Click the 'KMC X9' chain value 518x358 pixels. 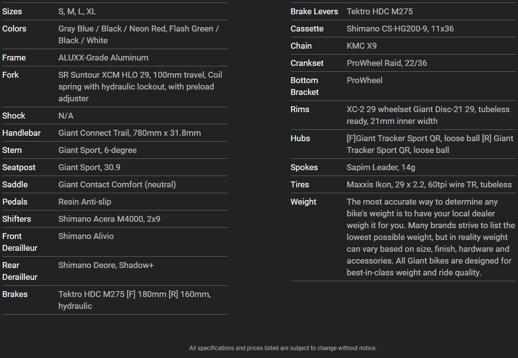point(361,46)
